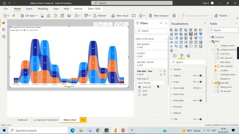Click the Publish button
Screen dimensions: 239x134
pyautogui.click(x=221, y=16)
